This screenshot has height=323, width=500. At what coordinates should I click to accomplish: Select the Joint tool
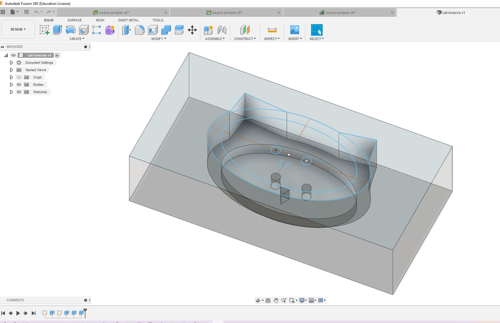222,30
